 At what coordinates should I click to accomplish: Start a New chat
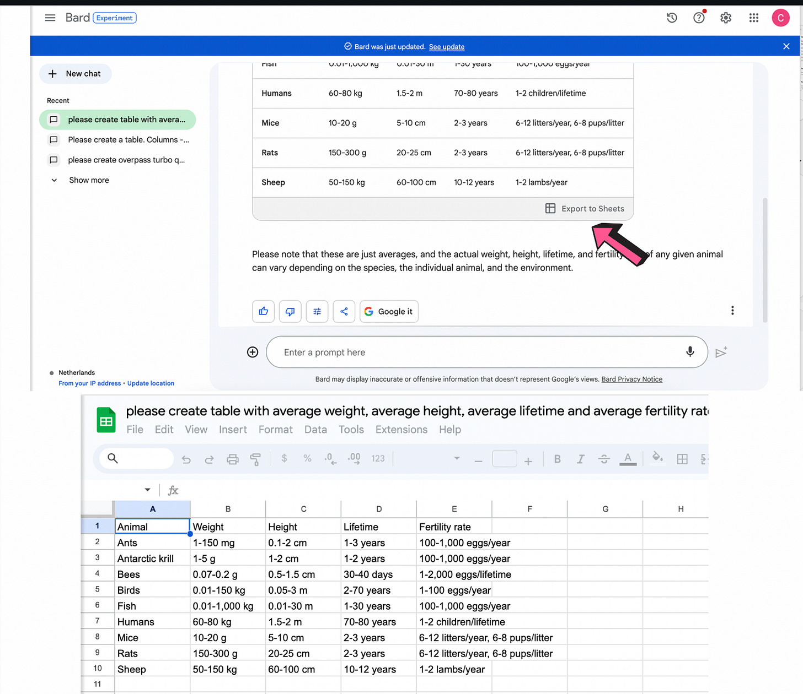76,74
